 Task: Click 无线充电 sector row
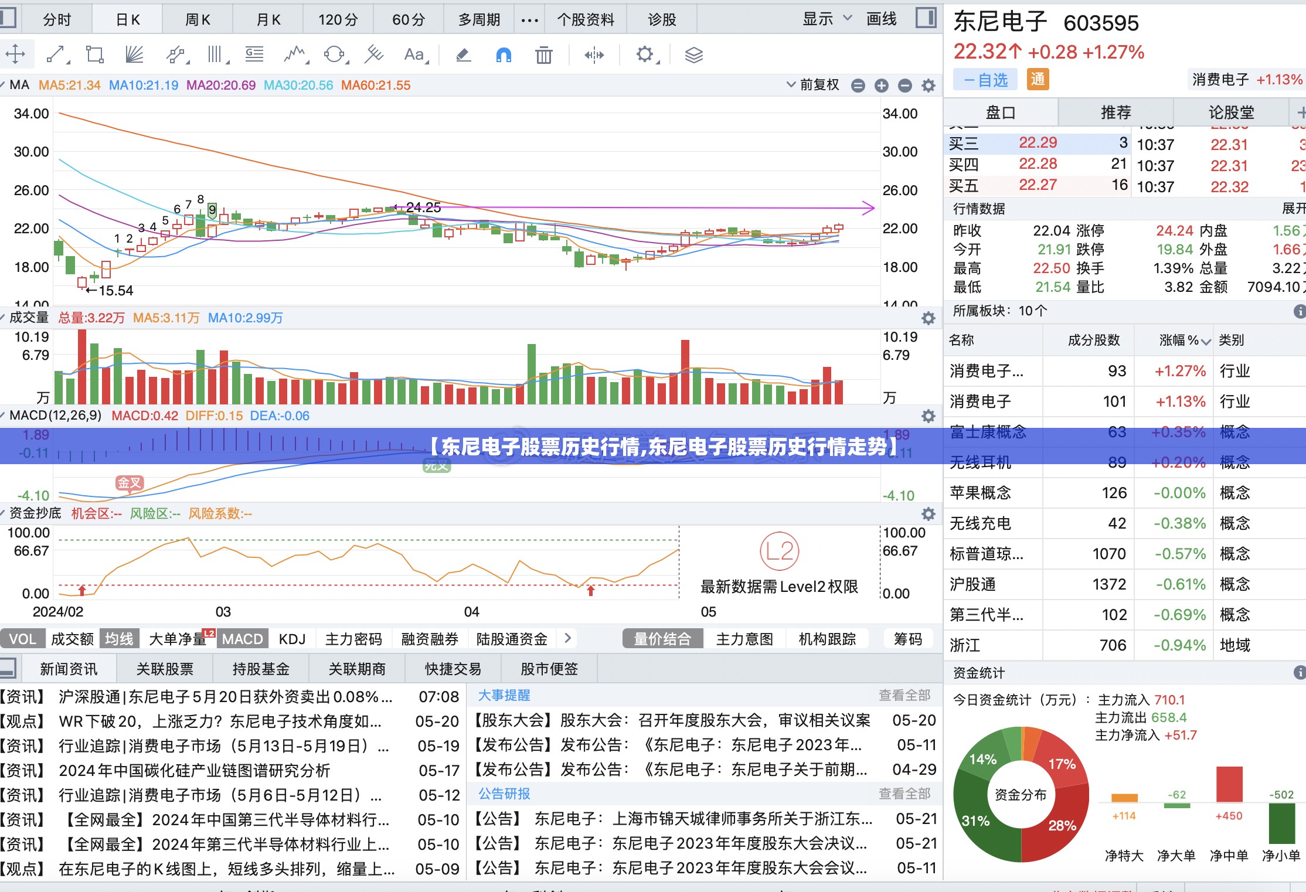pyautogui.click(x=1124, y=523)
